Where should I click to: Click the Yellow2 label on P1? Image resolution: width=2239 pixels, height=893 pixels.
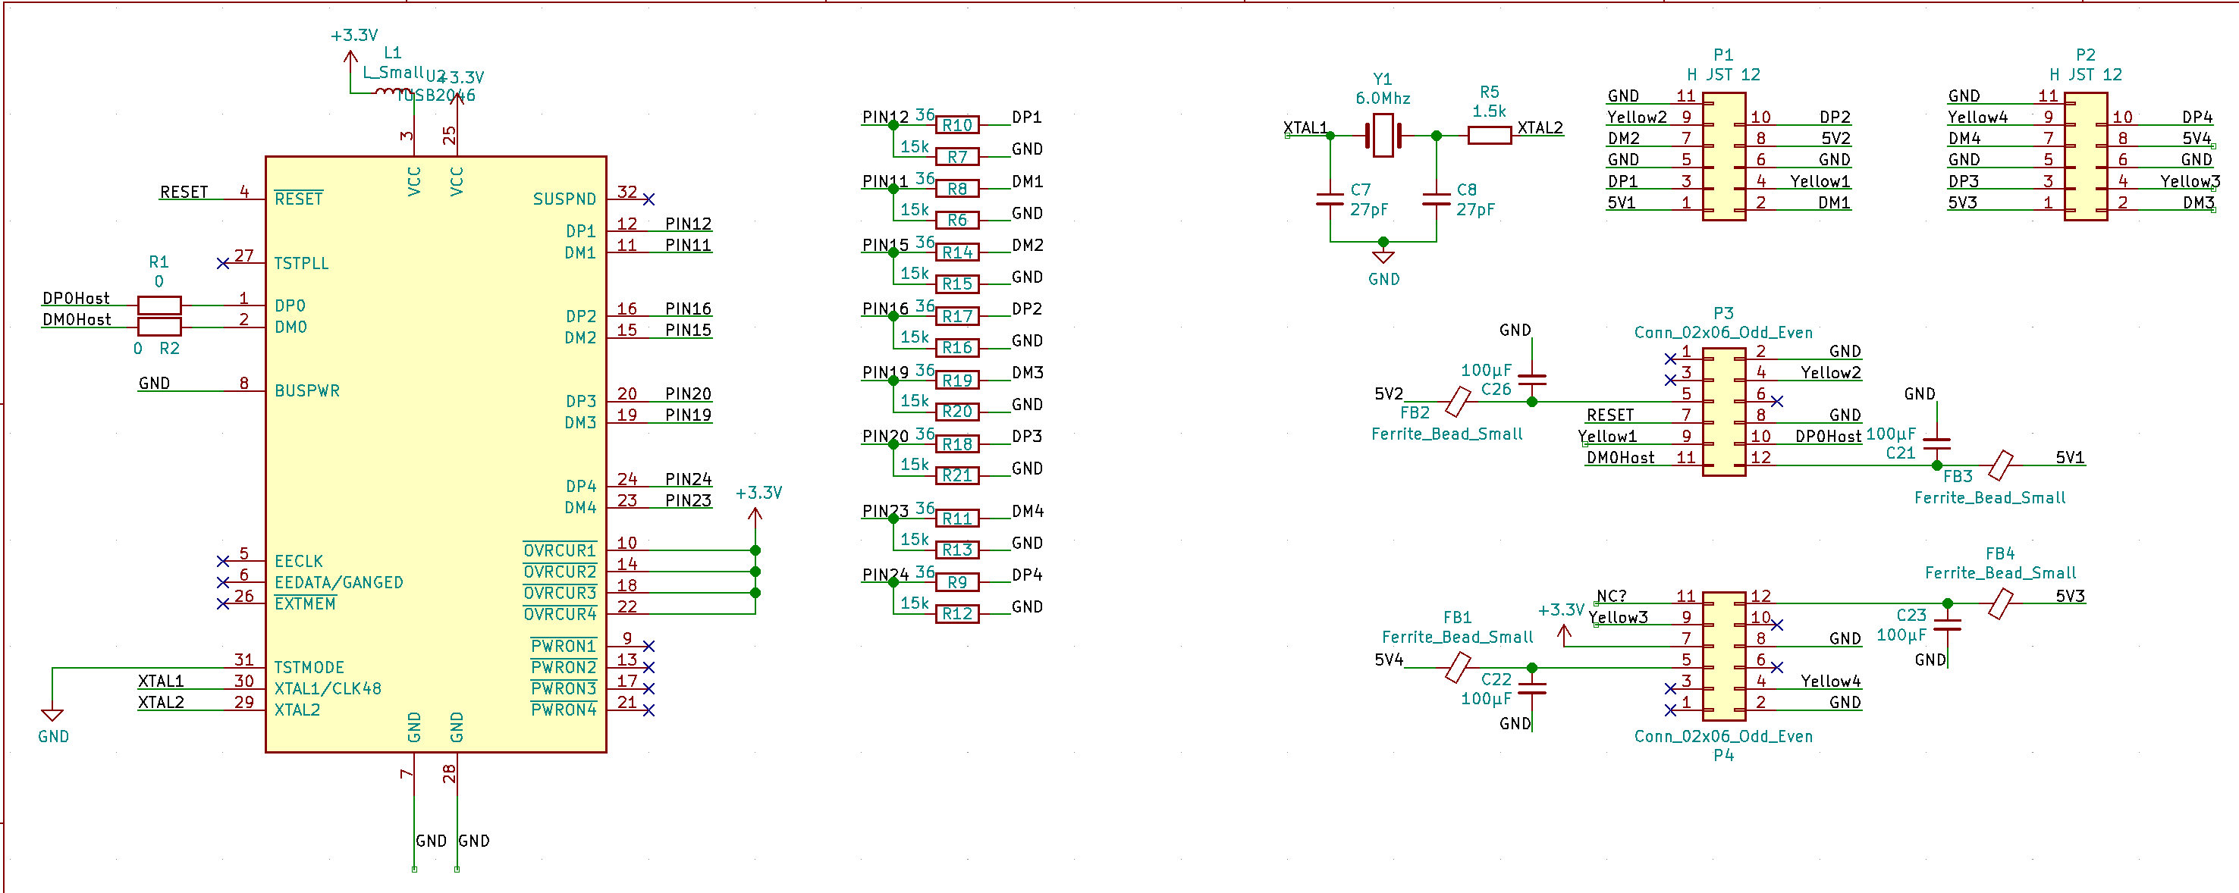pyautogui.click(x=1637, y=117)
